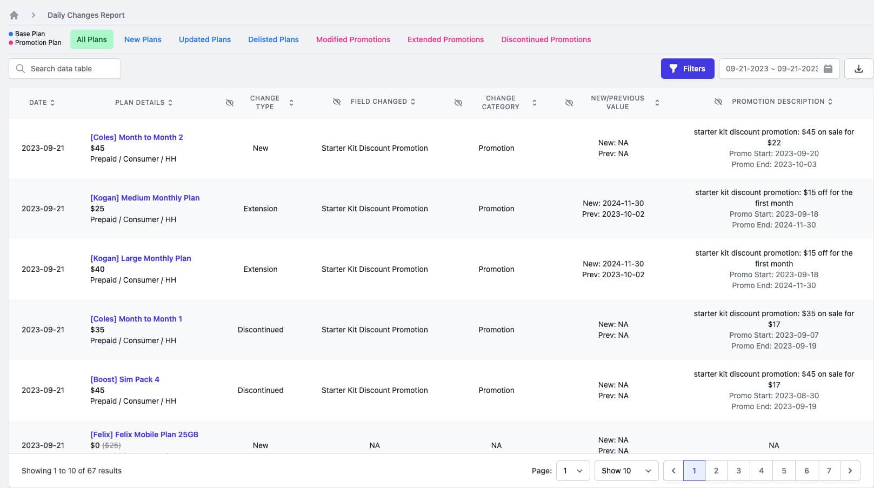Click the download export icon button
The width and height of the screenshot is (874, 488).
pos(858,69)
